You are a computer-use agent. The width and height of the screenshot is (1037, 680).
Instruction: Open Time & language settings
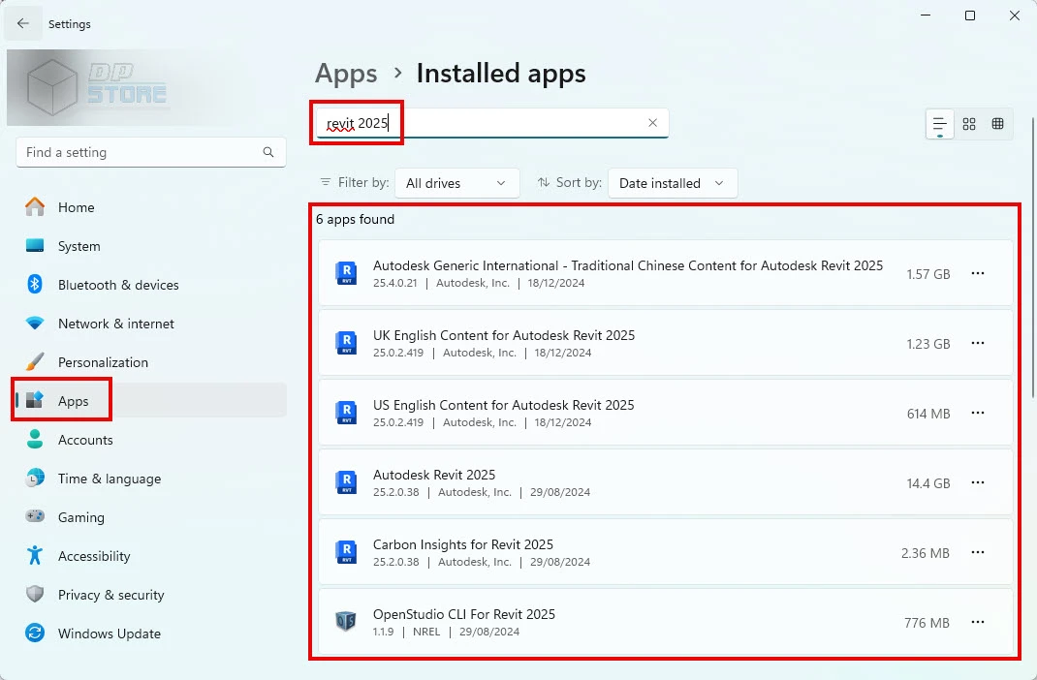[x=151, y=479]
